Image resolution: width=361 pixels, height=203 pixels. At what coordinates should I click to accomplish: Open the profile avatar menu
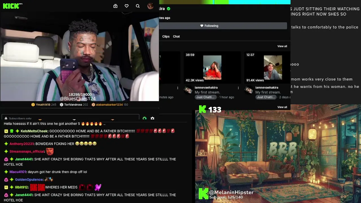pyautogui.click(x=150, y=6)
